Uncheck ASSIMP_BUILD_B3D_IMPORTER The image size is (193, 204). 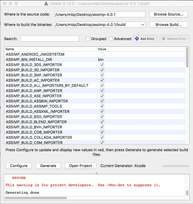pyautogui.click(x=102, y=117)
